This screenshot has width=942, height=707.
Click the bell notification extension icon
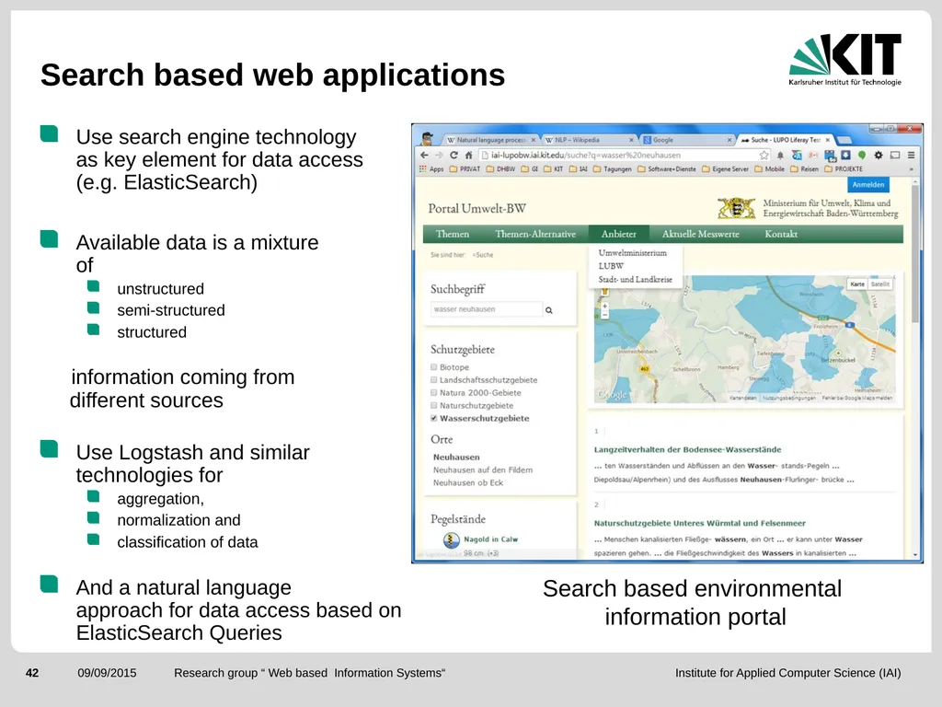(x=780, y=155)
